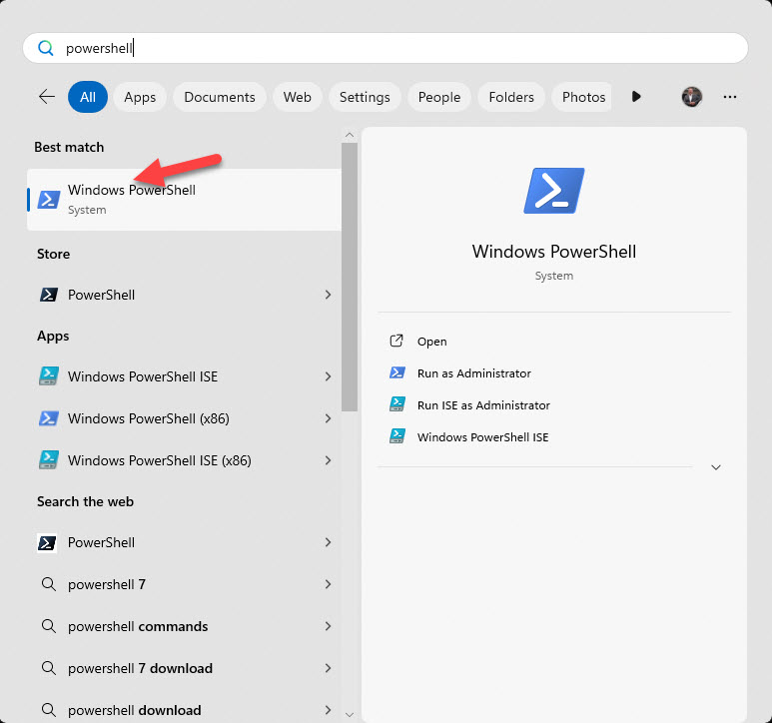Screen dimensions: 772x723
Task: Expand more actions chevron in preview pane
Action: click(715, 467)
